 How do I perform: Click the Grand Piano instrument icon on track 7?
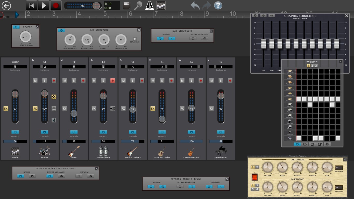221,151
